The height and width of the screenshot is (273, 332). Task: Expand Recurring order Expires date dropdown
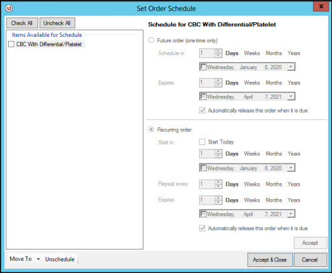290,214
